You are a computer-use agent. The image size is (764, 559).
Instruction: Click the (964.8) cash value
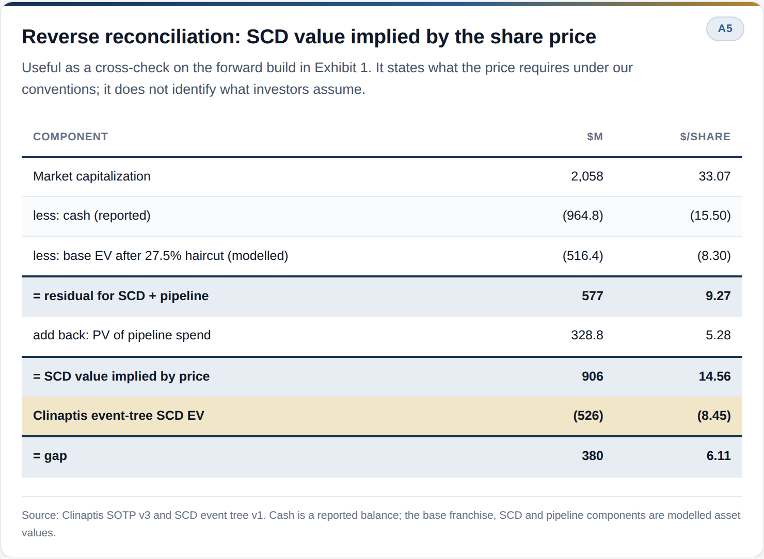pyautogui.click(x=583, y=216)
